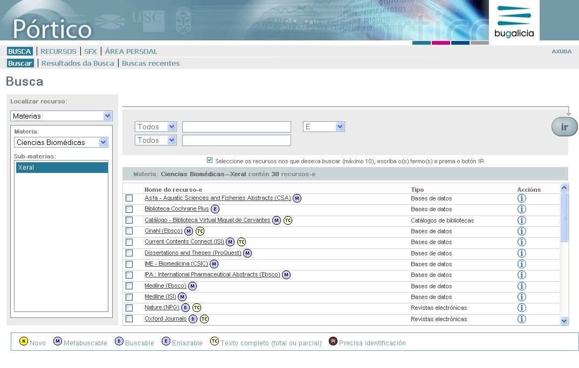Viewport: 579px width, 368px height.
Task: Open the Medline (ISI) resource link
Action: [160, 296]
